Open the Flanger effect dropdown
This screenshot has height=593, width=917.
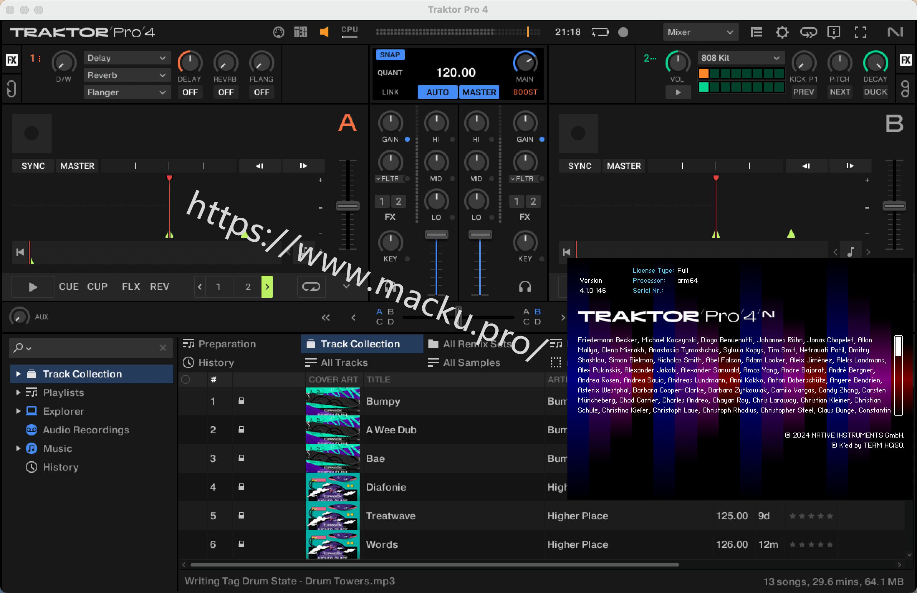tap(127, 92)
